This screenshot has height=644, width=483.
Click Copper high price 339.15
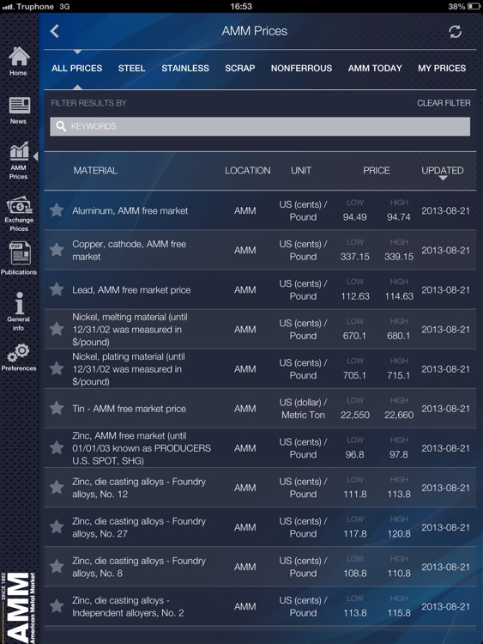click(399, 257)
